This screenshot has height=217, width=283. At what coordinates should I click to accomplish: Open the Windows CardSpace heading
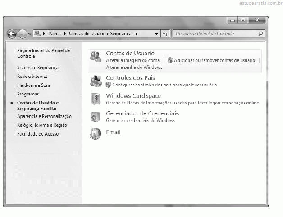(x=133, y=95)
